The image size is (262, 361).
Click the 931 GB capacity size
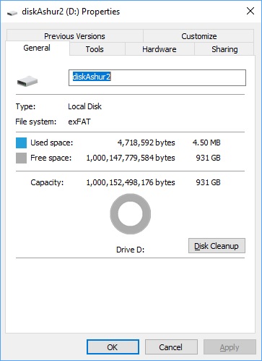coord(208,182)
